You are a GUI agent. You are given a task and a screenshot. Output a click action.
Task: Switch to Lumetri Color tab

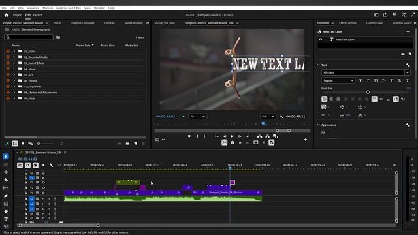coord(374,23)
